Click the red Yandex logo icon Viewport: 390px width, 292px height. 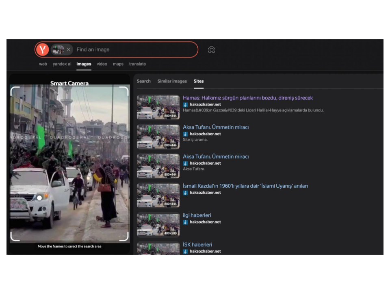click(x=42, y=49)
